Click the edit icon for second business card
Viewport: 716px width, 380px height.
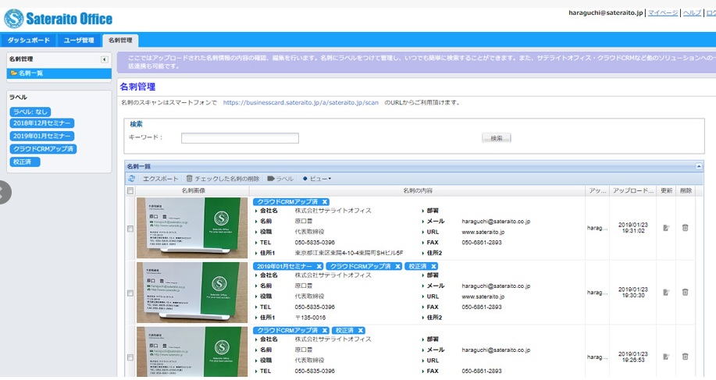(x=666, y=293)
